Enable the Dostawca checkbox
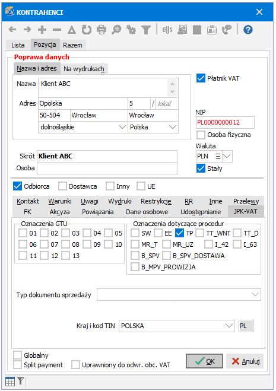The height and width of the screenshot is (391, 276). 62,186
